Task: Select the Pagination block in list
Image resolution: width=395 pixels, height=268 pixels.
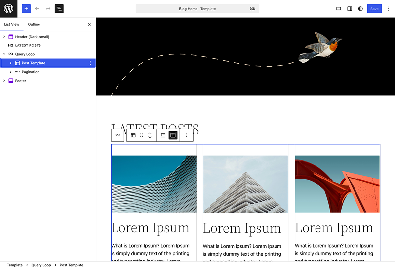Action: point(30,72)
